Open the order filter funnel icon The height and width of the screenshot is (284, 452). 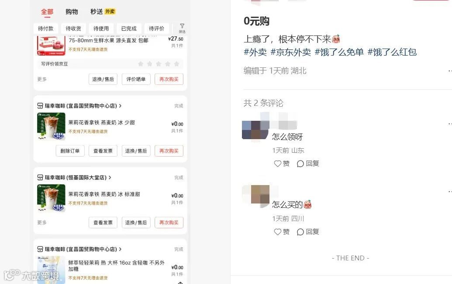[182, 28]
